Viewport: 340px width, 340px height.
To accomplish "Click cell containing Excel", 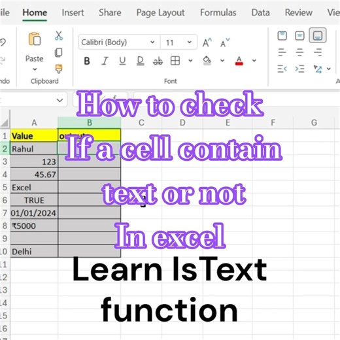I will click(x=34, y=187).
